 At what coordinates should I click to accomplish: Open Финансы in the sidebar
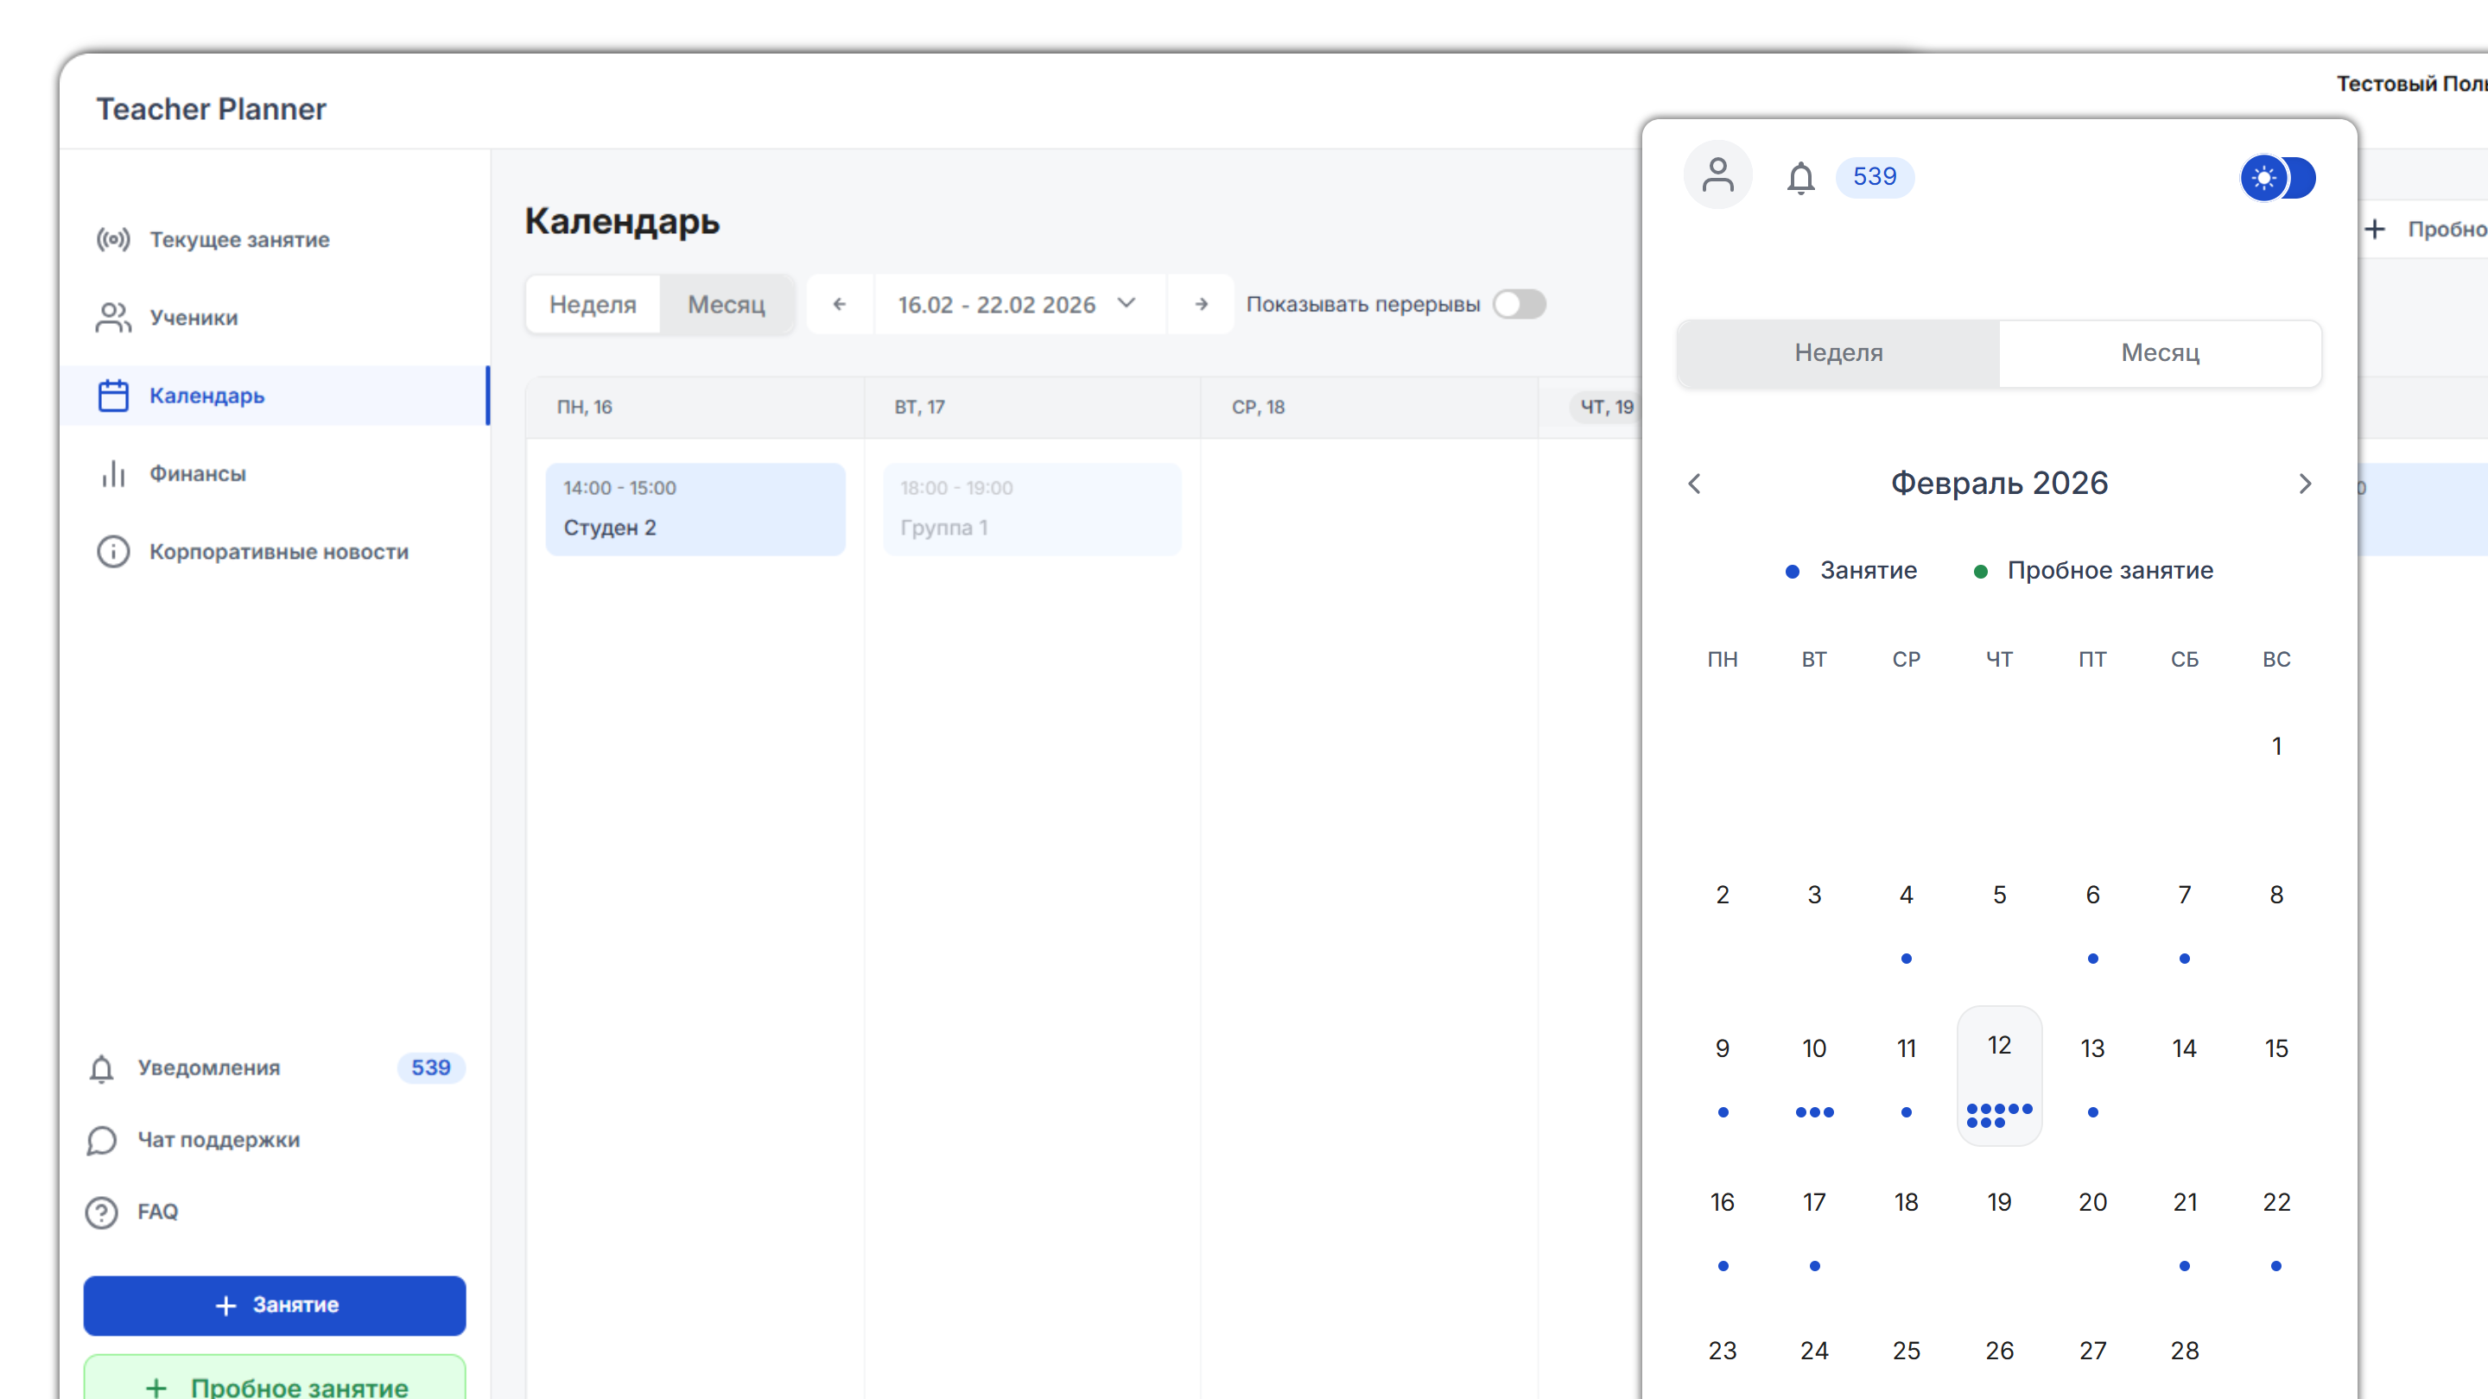pos(197,474)
